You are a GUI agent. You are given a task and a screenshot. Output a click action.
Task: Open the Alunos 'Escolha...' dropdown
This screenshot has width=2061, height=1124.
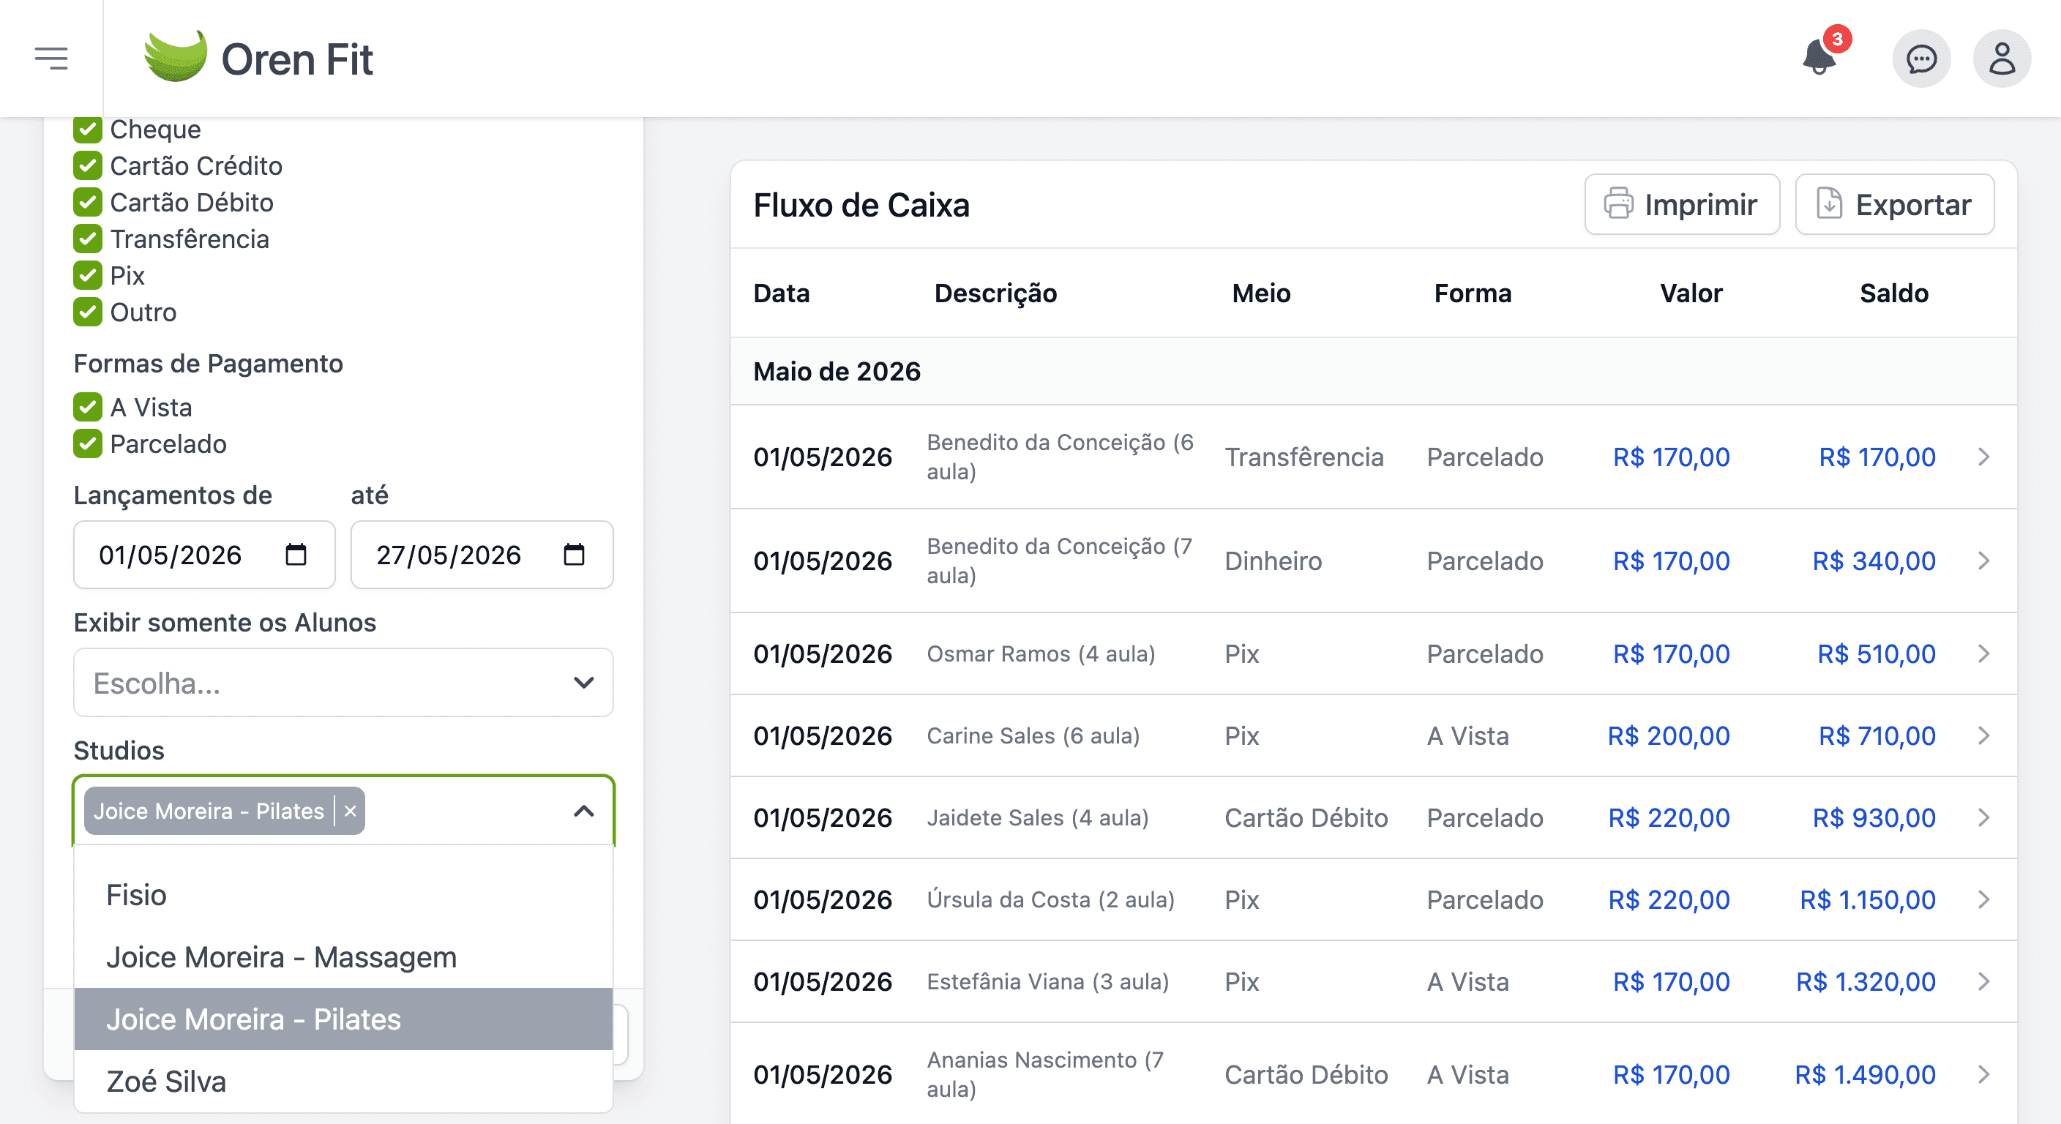[x=343, y=683]
